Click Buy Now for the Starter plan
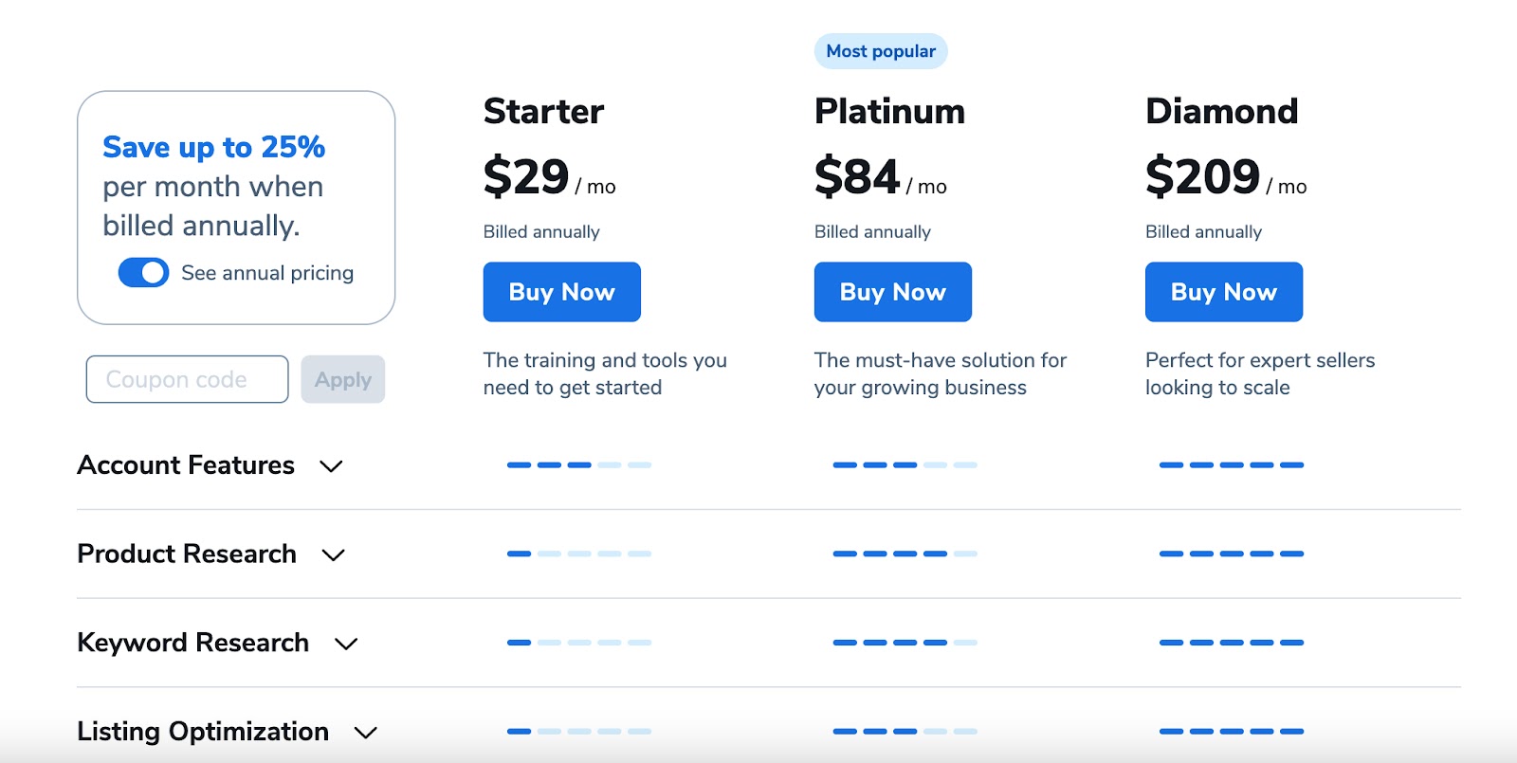This screenshot has width=1517, height=763. pos(561,292)
